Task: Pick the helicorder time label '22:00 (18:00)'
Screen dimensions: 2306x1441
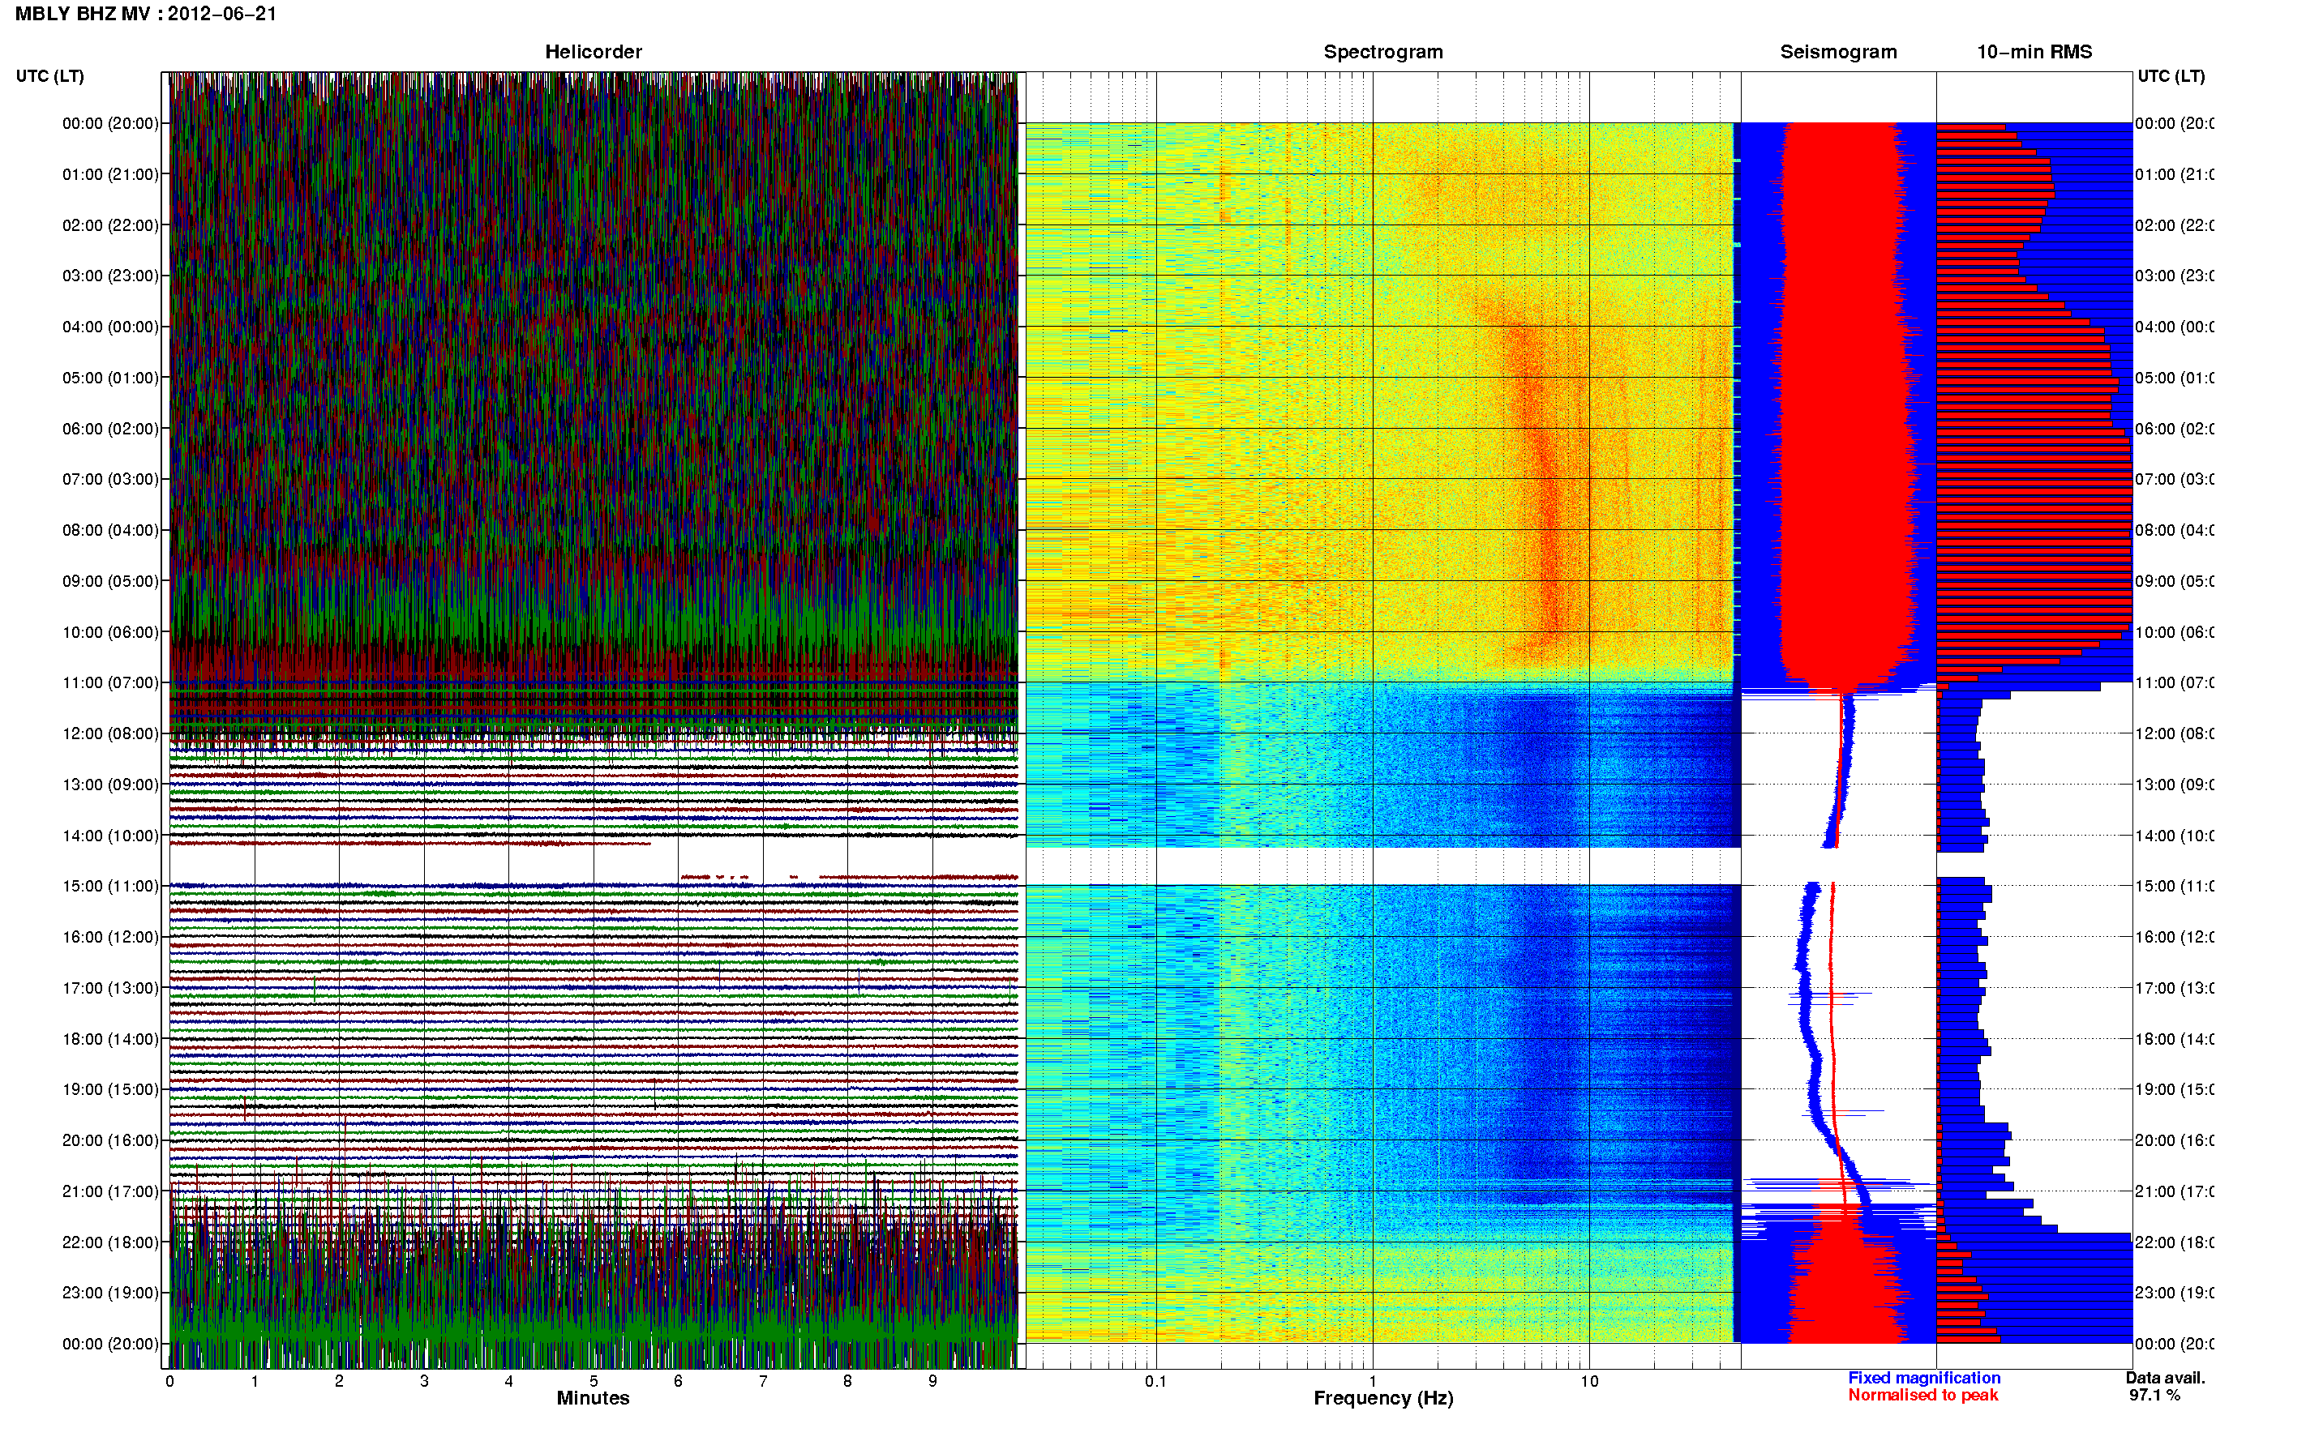Action: [x=110, y=1242]
